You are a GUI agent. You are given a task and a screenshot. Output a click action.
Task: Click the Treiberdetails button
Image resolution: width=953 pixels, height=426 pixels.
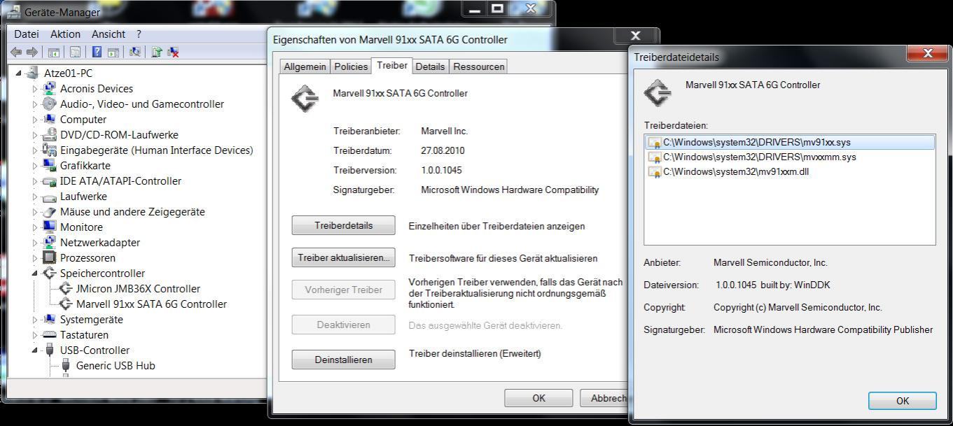pyautogui.click(x=343, y=225)
